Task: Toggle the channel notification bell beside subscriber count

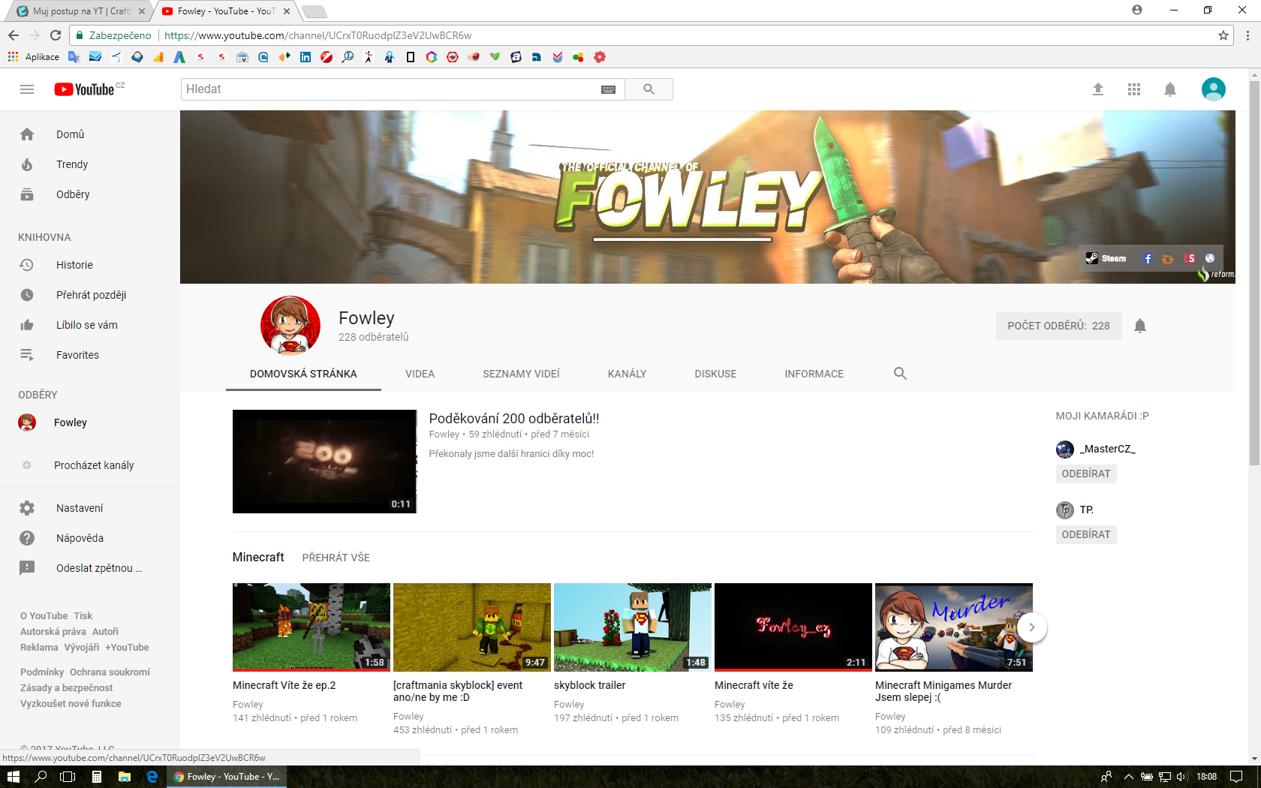Action: pyautogui.click(x=1140, y=326)
